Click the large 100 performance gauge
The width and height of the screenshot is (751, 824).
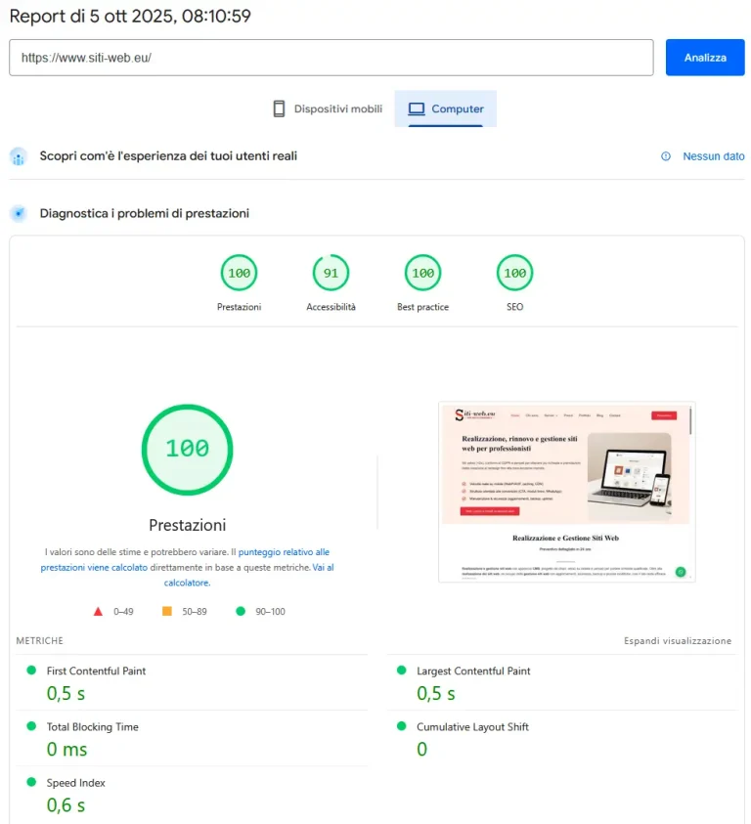pos(187,449)
